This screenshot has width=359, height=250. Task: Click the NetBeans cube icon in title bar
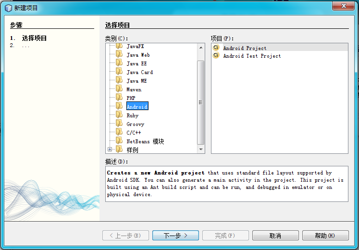(x=8, y=8)
